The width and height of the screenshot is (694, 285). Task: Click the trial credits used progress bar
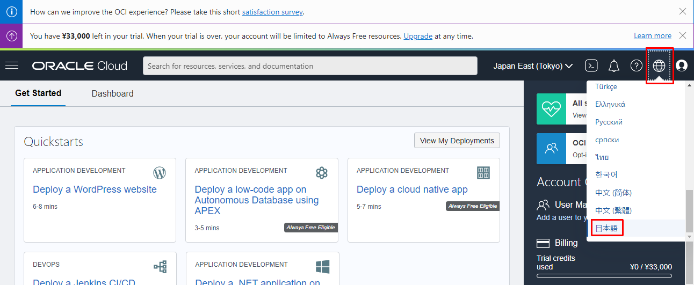tap(604, 276)
